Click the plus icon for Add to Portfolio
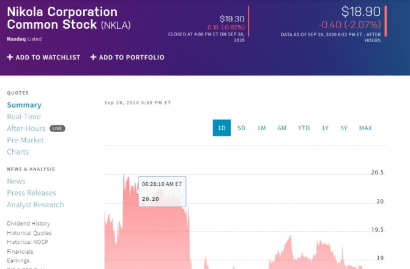 point(93,57)
